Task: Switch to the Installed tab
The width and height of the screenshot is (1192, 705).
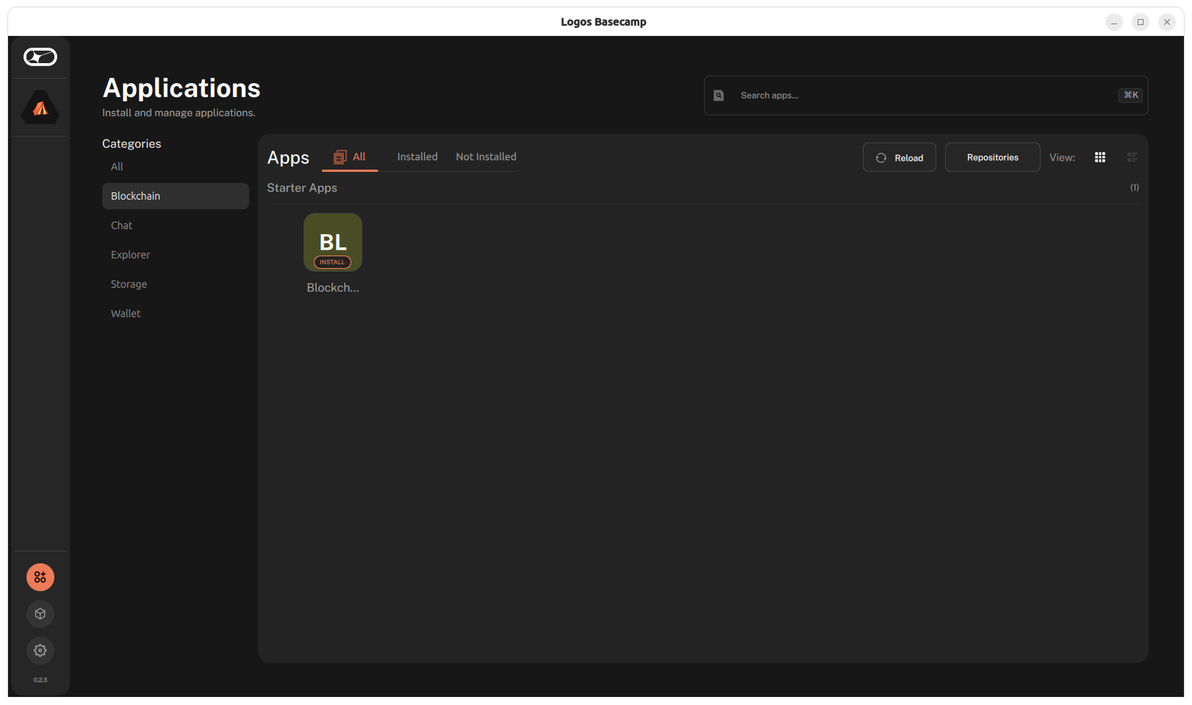Action: tap(417, 157)
